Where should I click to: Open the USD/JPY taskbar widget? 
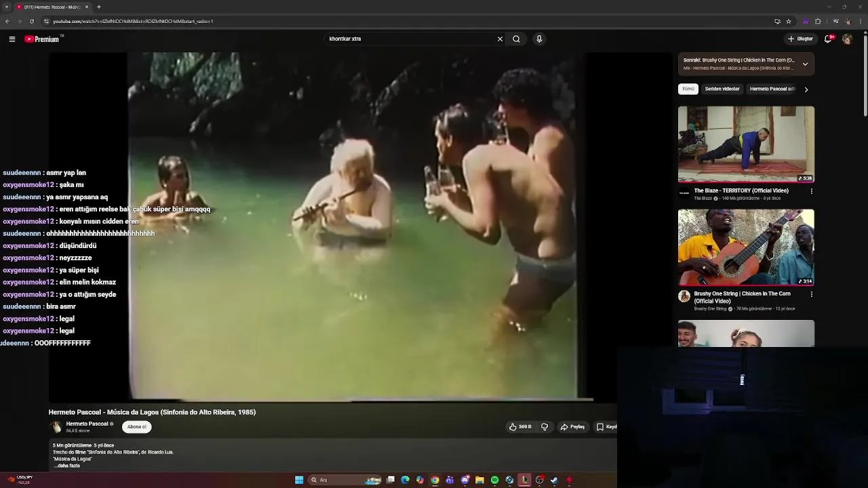[19, 480]
